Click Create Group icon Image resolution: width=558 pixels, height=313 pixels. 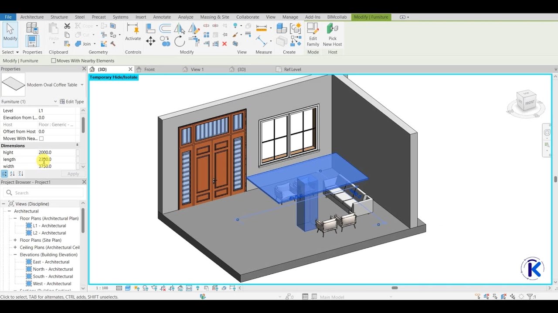point(295,28)
